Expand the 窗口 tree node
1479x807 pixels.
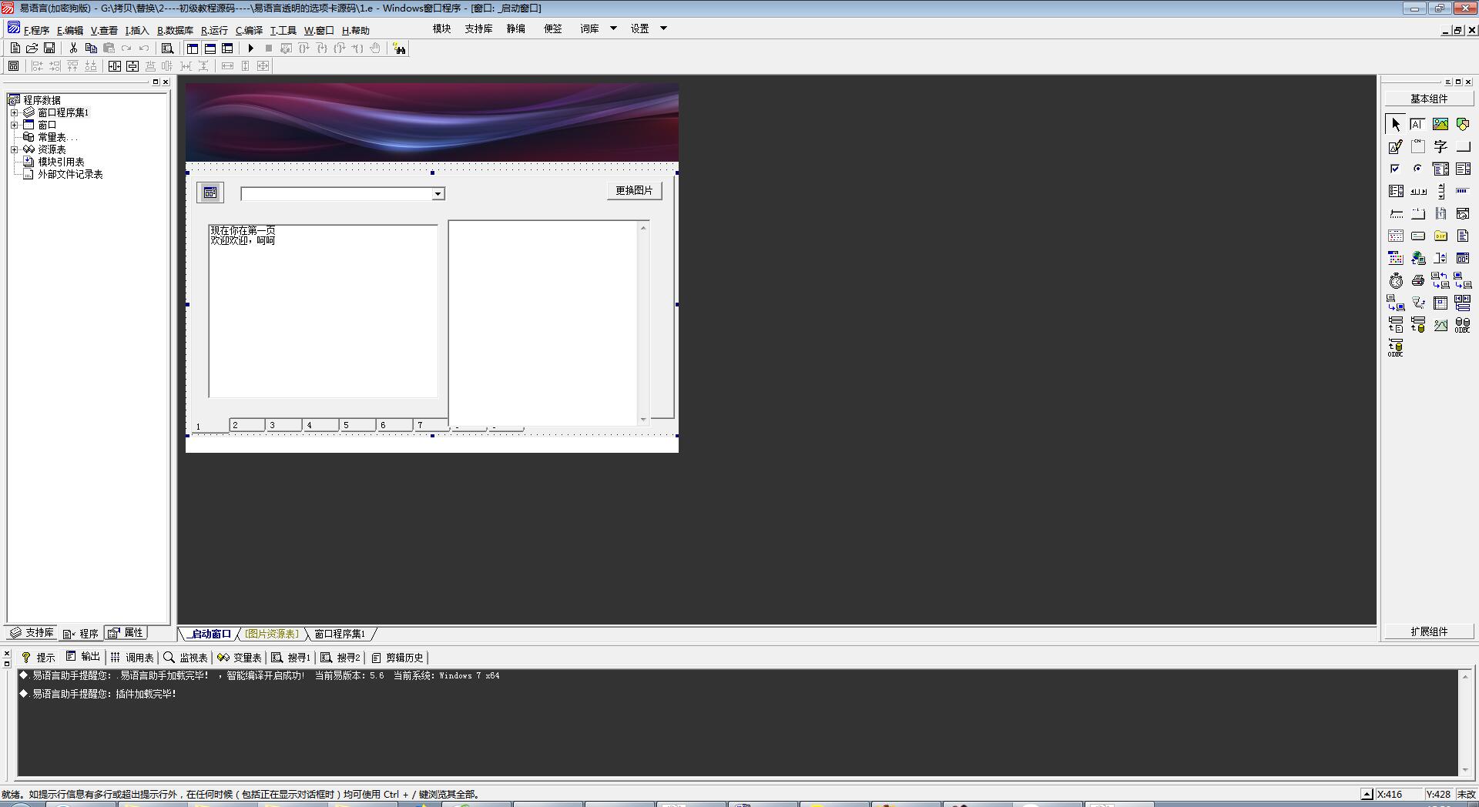(x=14, y=125)
